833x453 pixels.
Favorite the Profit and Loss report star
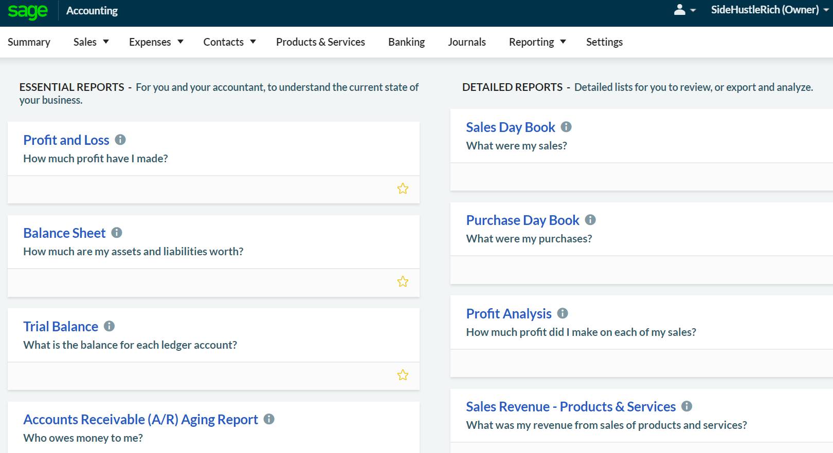403,188
